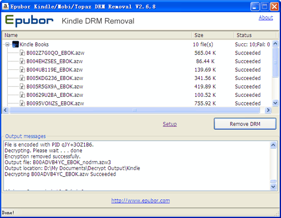The image size is (281, 218).
Task: Click file icon for B004EHZSES_EBOK.azw
Action: pos(22,61)
